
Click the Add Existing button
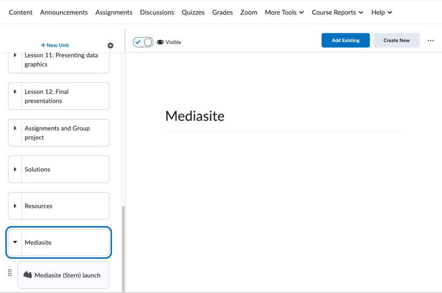(346, 41)
